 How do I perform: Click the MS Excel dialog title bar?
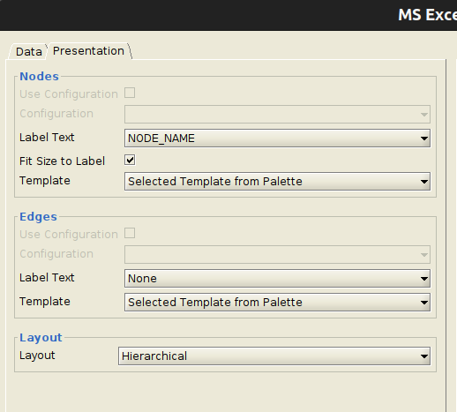[x=228, y=15]
